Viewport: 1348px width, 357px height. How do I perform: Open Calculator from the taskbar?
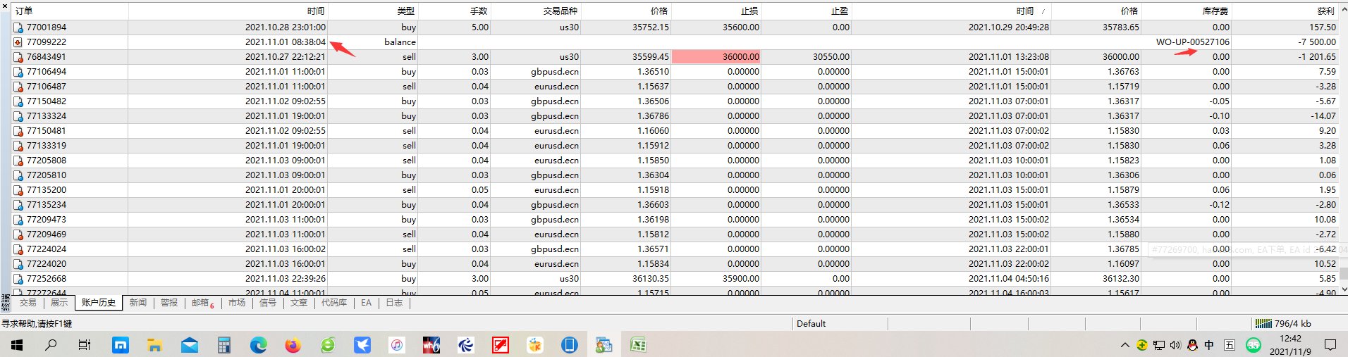click(223, 345)
